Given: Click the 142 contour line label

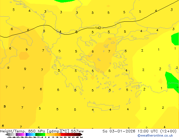Looking at the screenshot, I should pyautogui.click(x=98, y=28).
